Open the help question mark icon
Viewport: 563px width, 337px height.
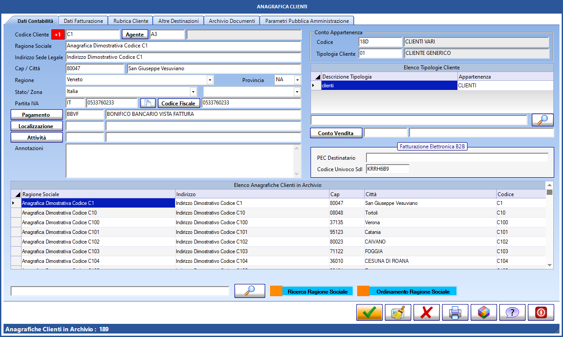pos(512,312)
